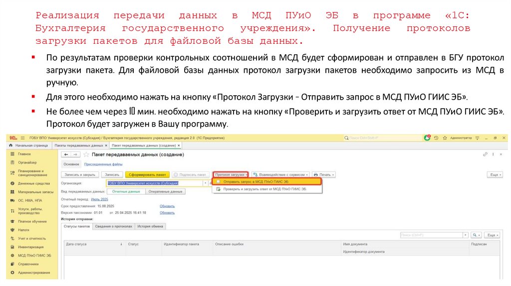Screen dimensions: 511x286
Task: Toggle Оперативные данные data type
Action: coord(165,192)
